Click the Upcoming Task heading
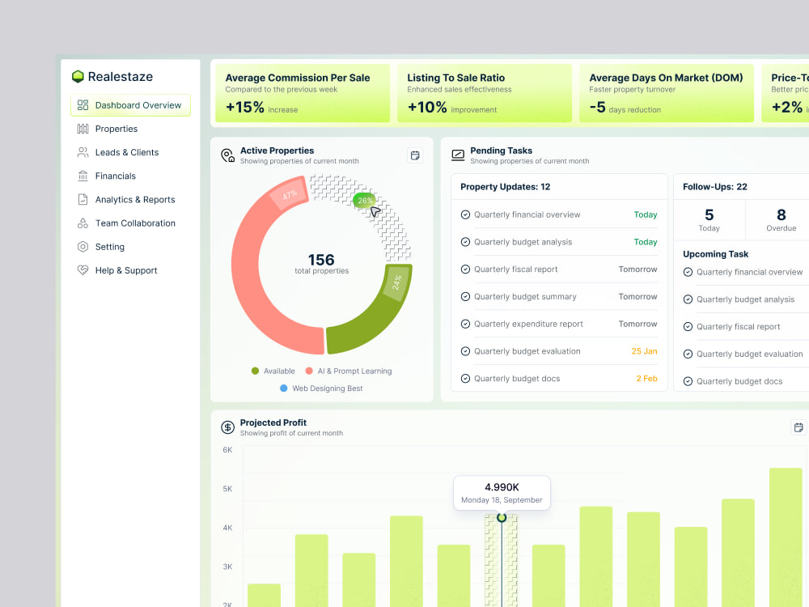 pos(715,254)
